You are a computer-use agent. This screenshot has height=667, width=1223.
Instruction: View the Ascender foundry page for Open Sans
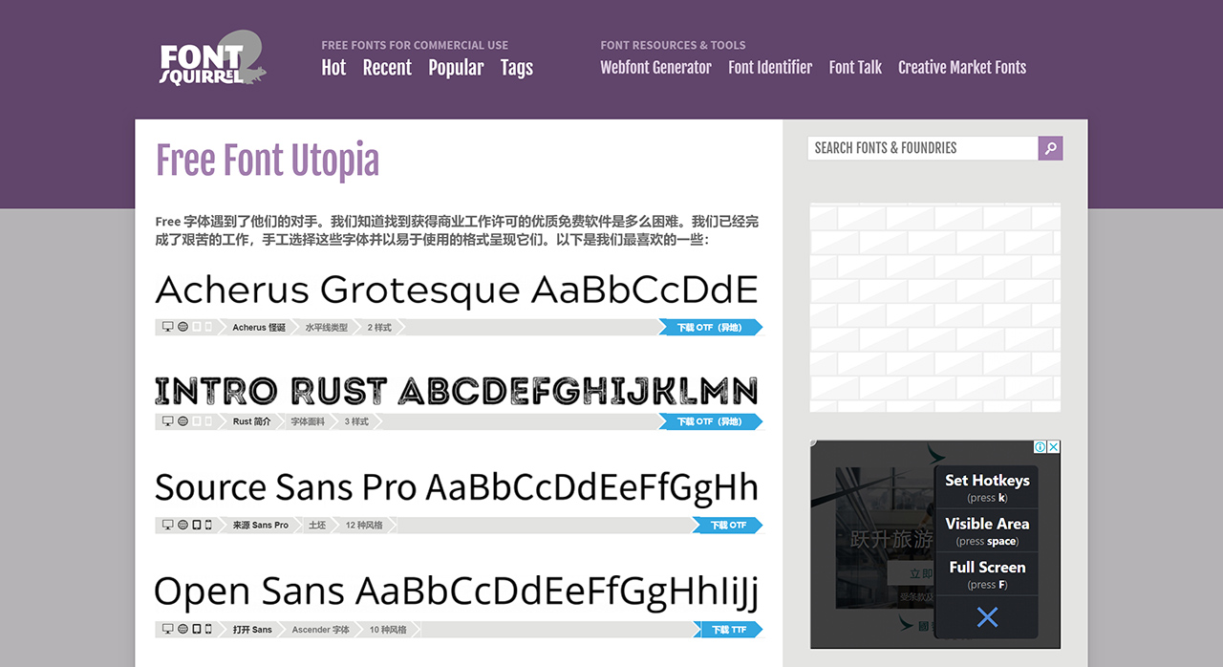tap(321, 629)
